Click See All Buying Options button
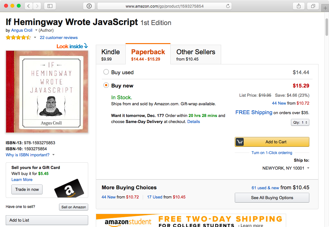Image resolution: width=329 pixels, height=227 pixels. (272, 198)
